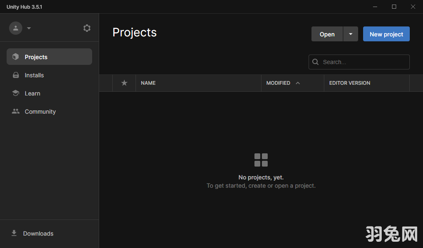The height and width of the screenshot is (248, 423).
Task: Open preferences via the gear icon
Action: 87,28
